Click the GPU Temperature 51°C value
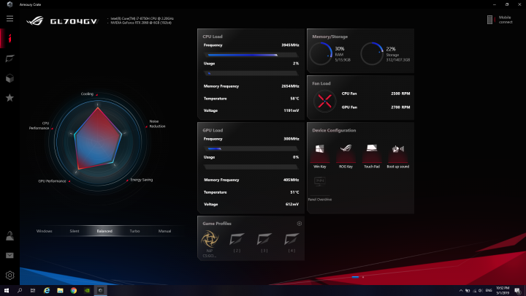The width and height of the screenshot is (526, 296). click(294, 192)
